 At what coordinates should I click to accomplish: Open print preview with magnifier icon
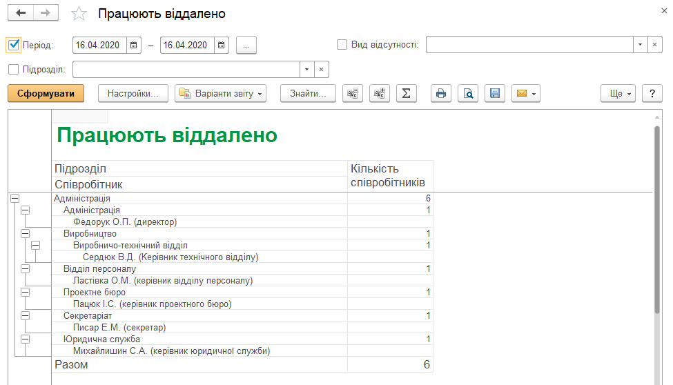[467, 94]
